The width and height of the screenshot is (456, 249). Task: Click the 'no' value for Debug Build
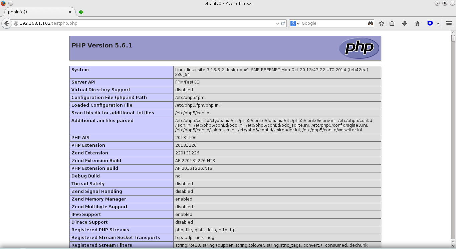pyautogui.click(x=178, y=176)
